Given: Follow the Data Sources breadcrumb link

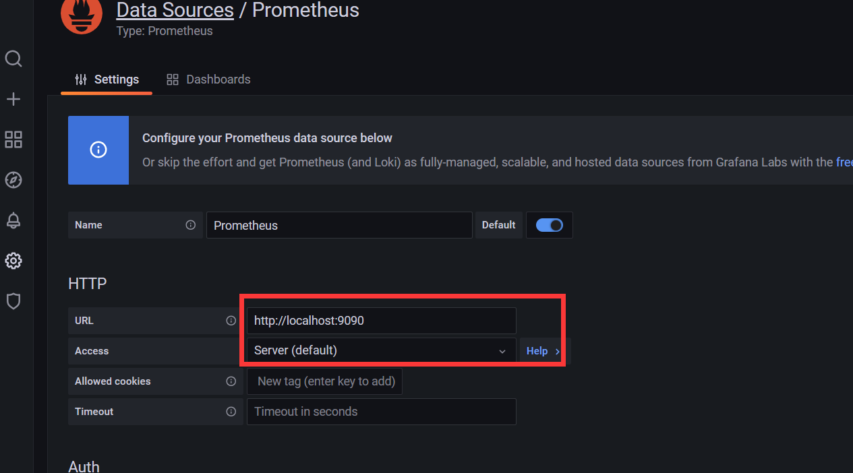Looking at the screenshot, I should coord(175,10).
